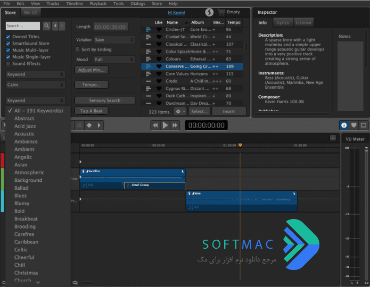
Task: Toggle Music Multi-layer checkbox
Action: (x=8, y=50)
